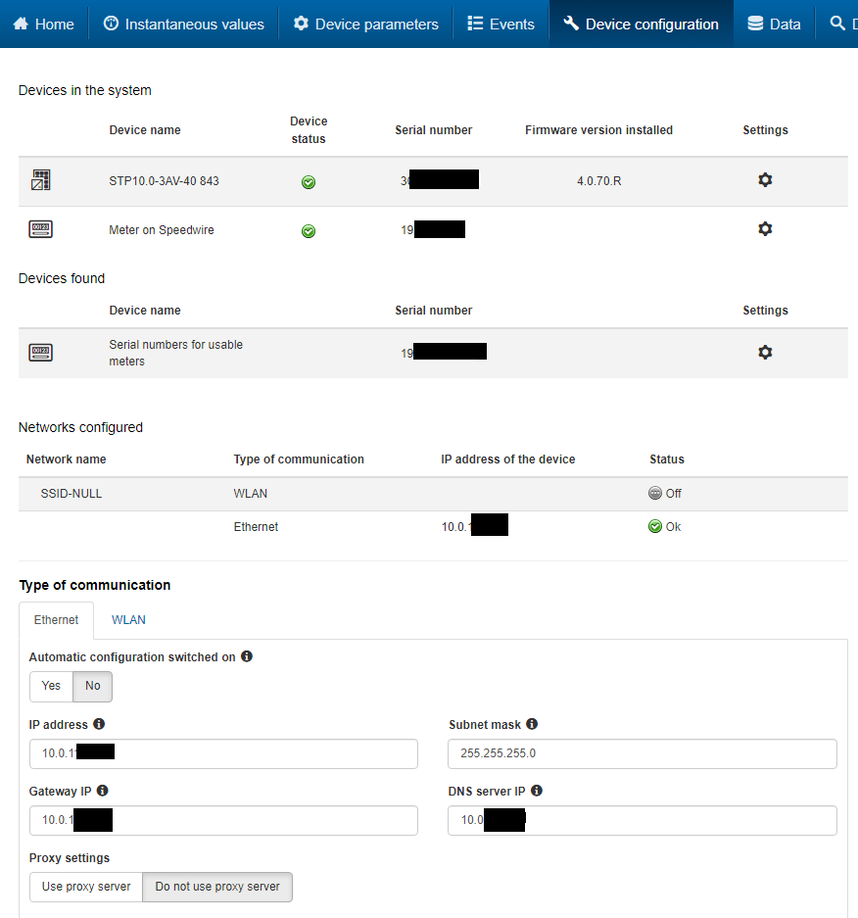Click the Off status text
Screen dimensions: 858x918
click(673, 494)
